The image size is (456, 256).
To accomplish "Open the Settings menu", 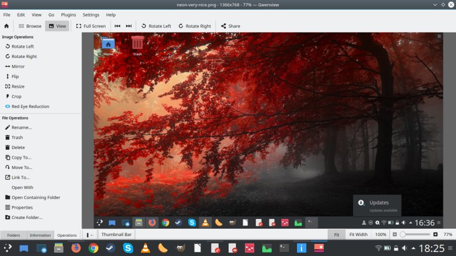I will point(91,14).
